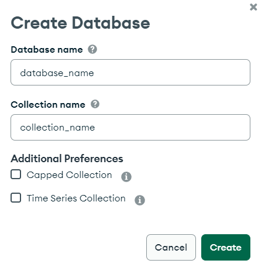Click the green Create button
Screen dimensions: 265x267
(x=226, y=247)
